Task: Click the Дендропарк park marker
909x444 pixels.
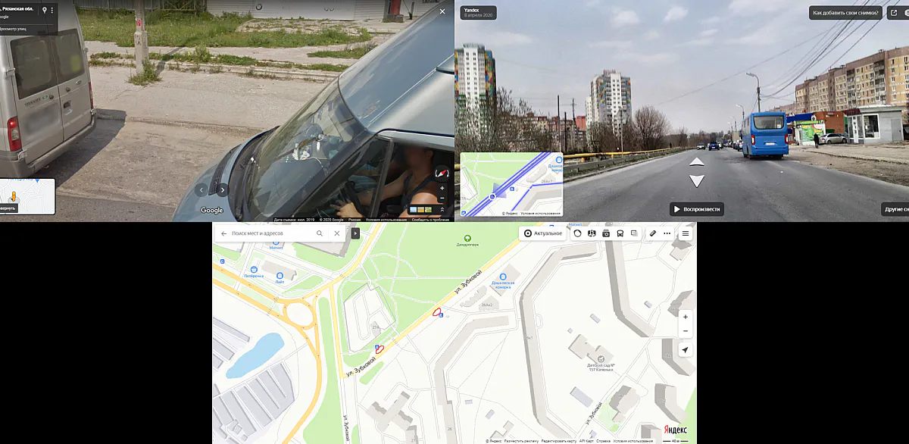Action: click(x=467, y=239)
